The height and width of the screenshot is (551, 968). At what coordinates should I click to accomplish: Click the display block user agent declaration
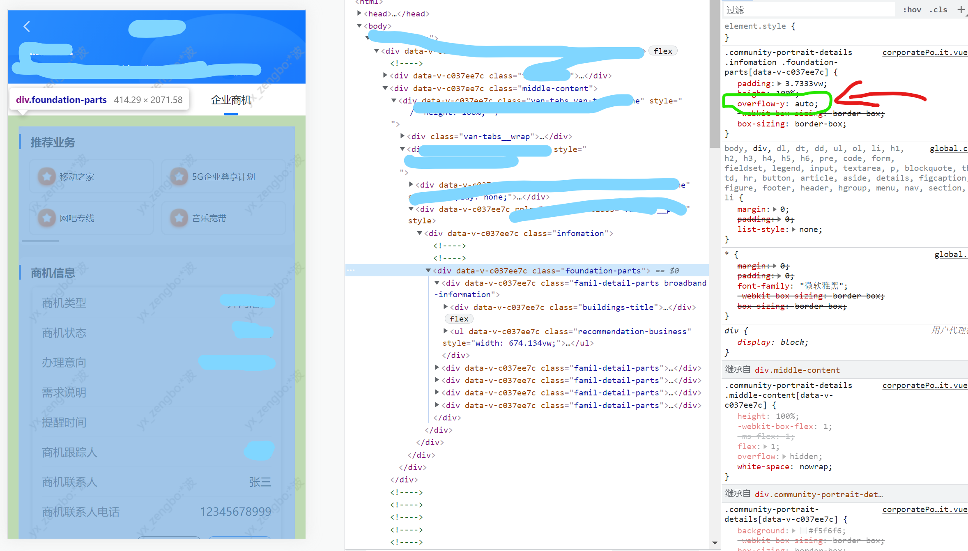pos(773,342)
